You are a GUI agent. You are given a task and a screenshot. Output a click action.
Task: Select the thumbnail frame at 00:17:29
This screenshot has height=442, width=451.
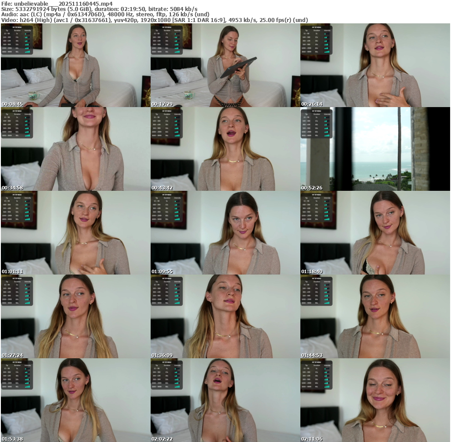coord(225,65)
